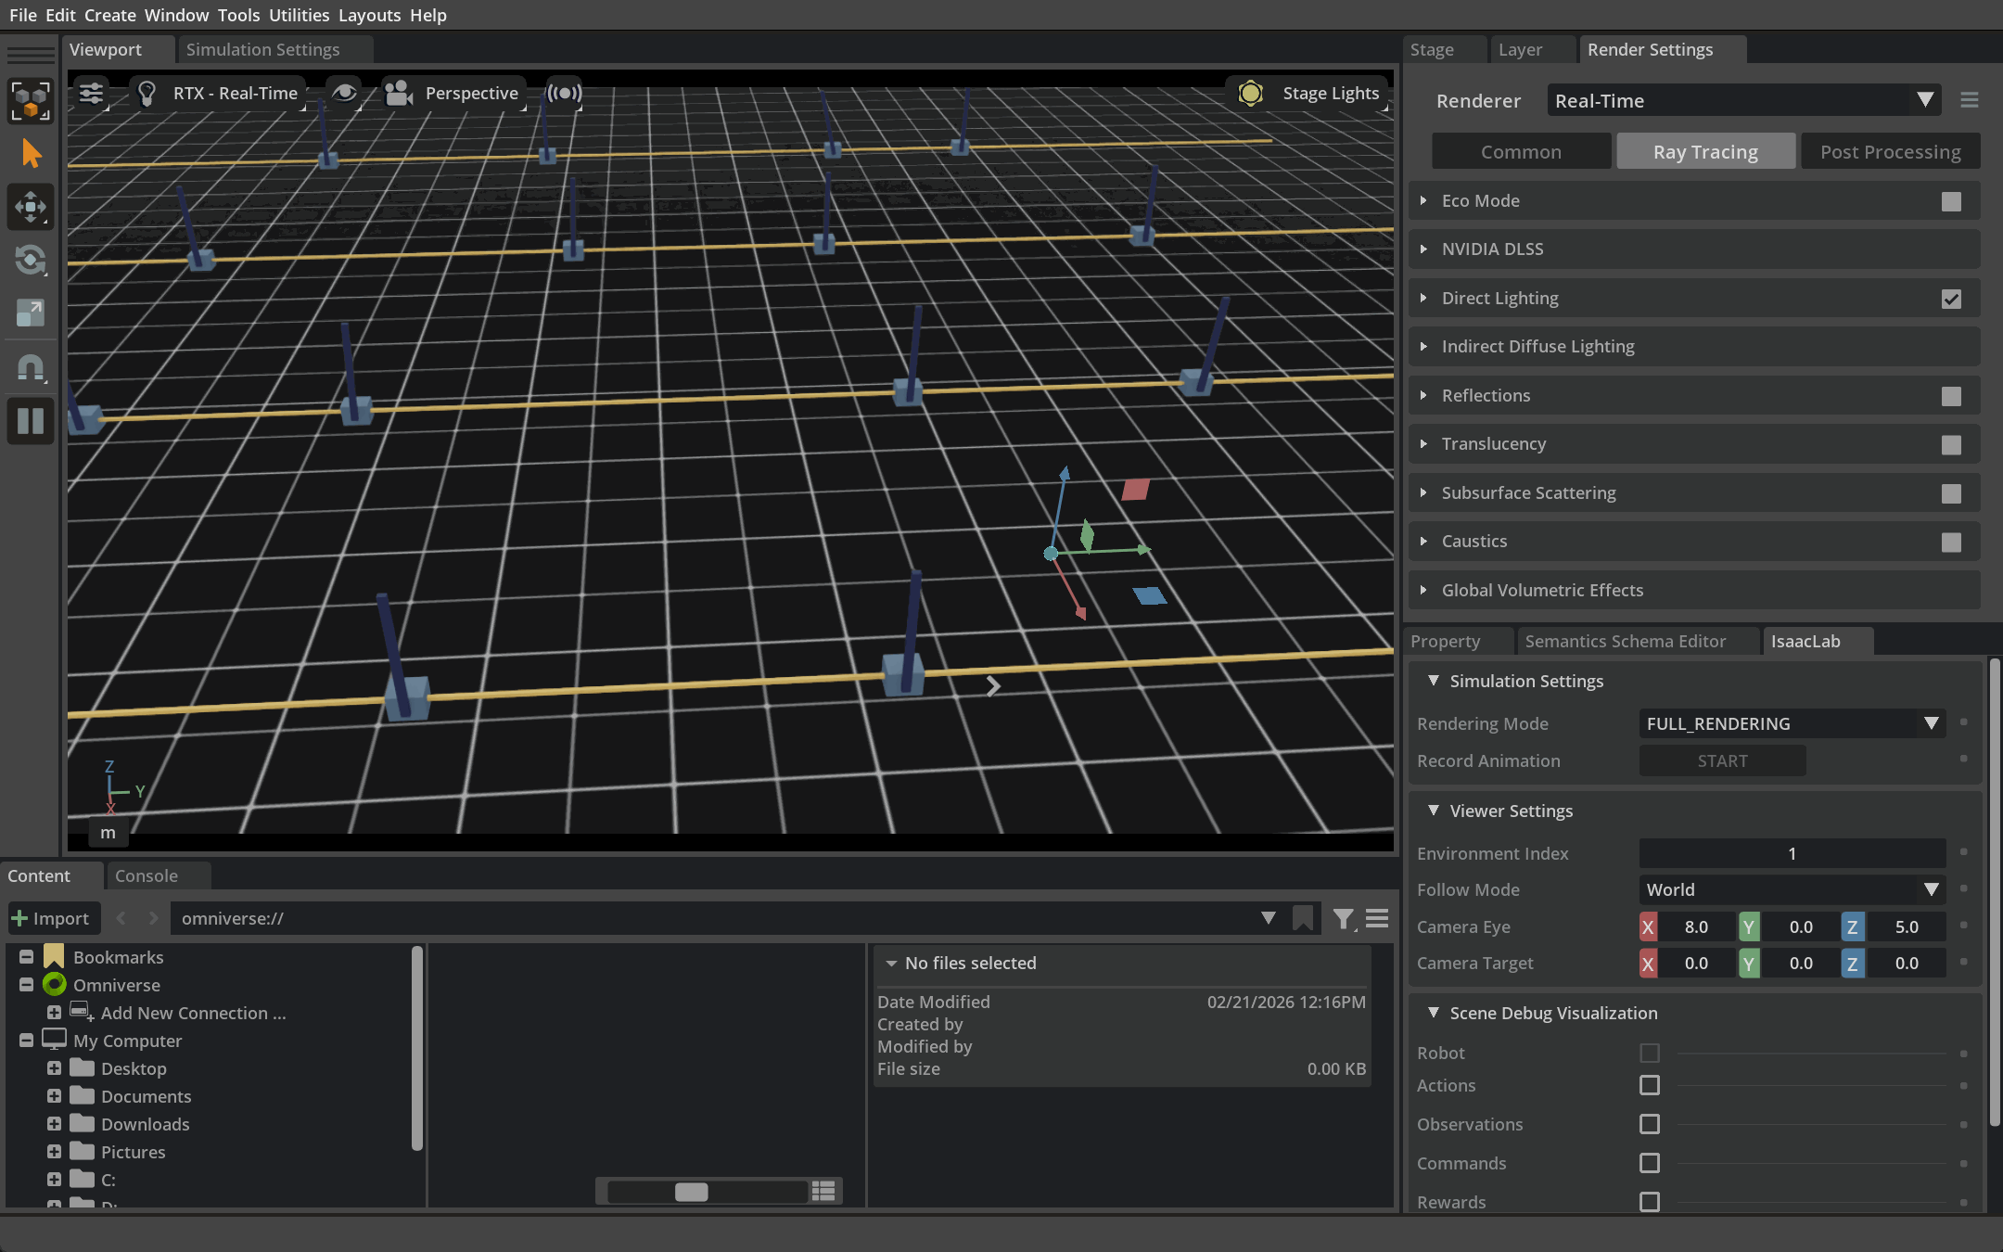
Task: Disable the Direct Lighting checkbox
Action: pyautogui.click(x=1951, y=299)
